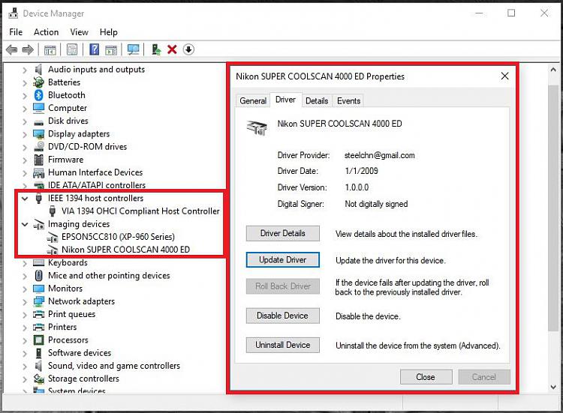Expand Audio inputs and outputs
The image size is (563, 413).
point(25,70)
